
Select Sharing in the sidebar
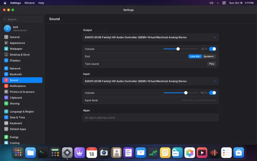(22, 103)
